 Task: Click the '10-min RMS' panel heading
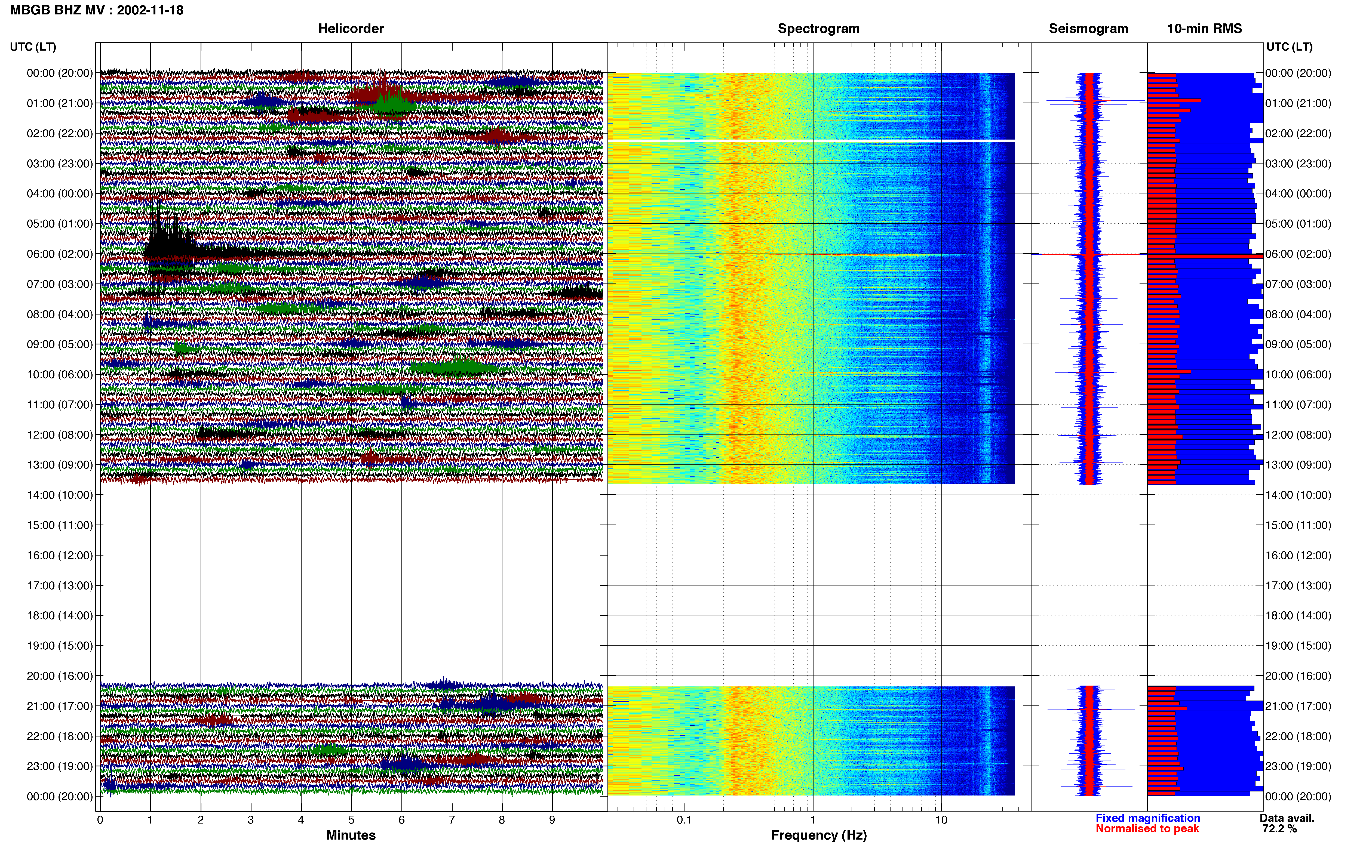point(1204,29)
